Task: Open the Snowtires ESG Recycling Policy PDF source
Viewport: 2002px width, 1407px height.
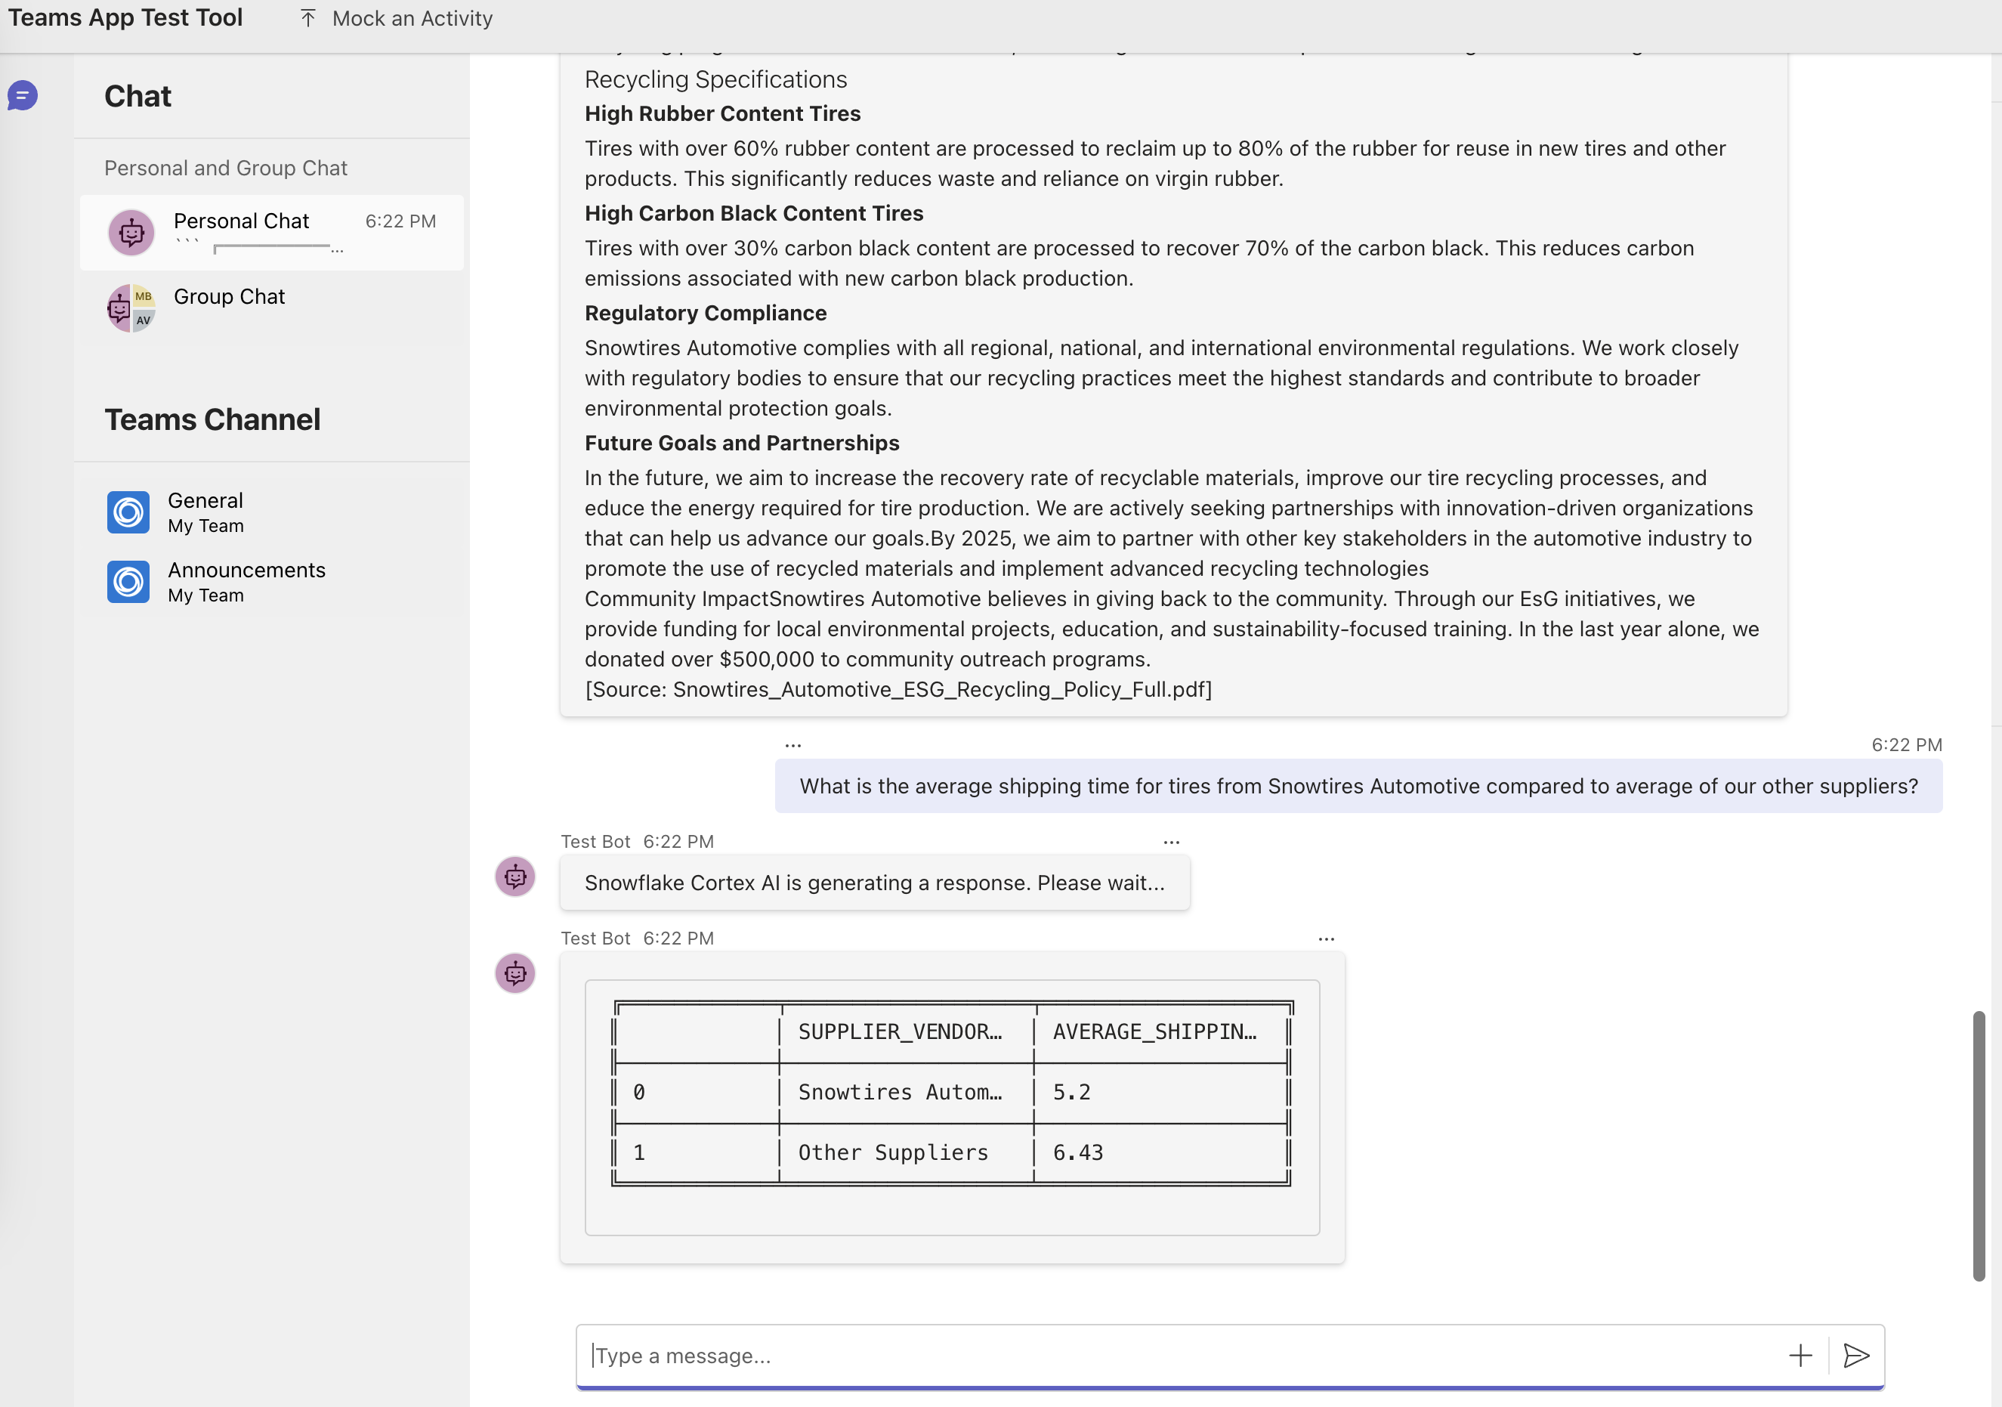Action: pyautogui.click(x=899, y=689)
